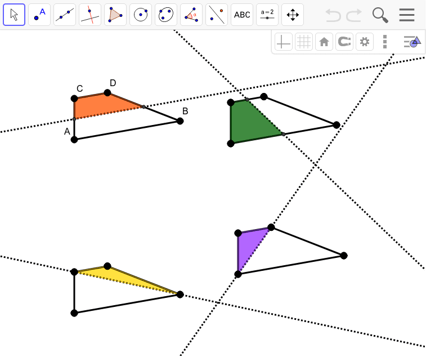
Task: Choose the Point tool
Action: point(39,15)
